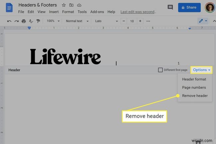Open the View menu

(42, 12)
